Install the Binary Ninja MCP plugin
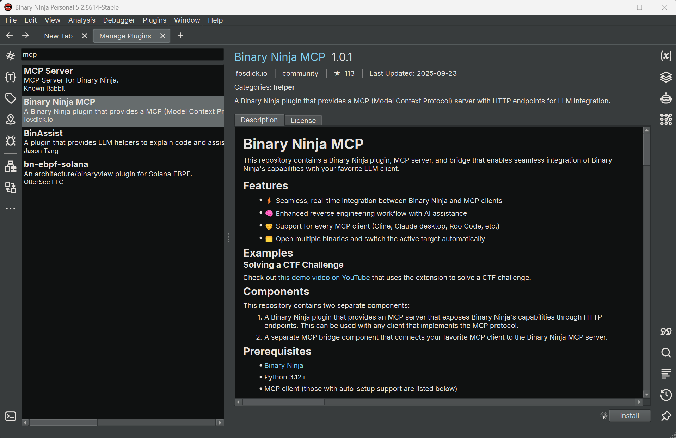Viewport: 676px width, 438px height. click(629, 416)
